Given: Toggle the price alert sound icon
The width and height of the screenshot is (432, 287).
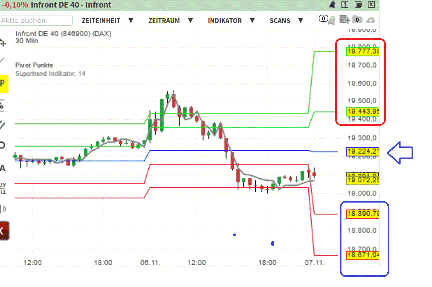Looking at the screenshot, I should click(3, 208).
